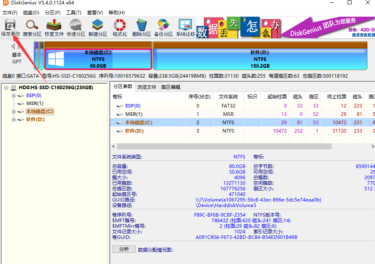Screen dimensions: 375x264
Task: Select the New Partition (新建分区) icon
Action: (x=98, y=27)
